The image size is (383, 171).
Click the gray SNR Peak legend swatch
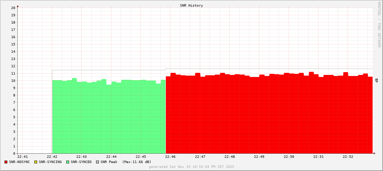coord(97,162)
